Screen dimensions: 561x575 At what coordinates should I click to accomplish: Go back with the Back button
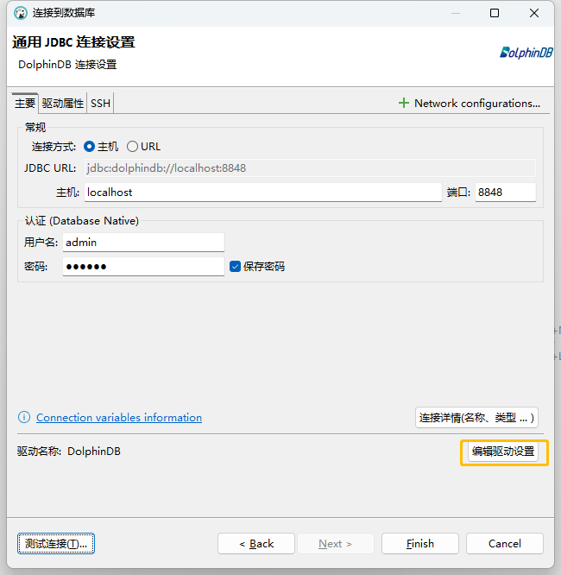[256, 544]
